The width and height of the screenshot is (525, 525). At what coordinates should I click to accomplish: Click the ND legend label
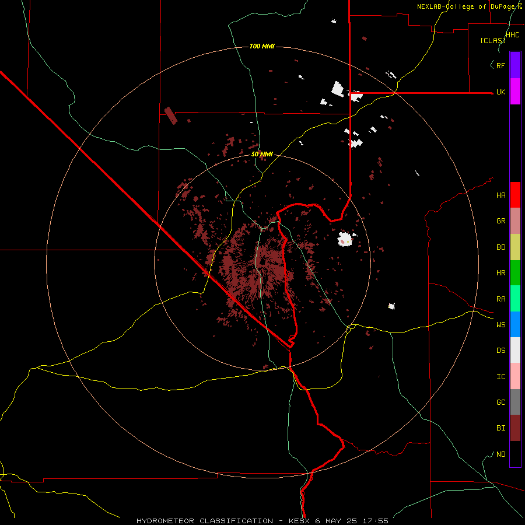(x=501, y=454)
